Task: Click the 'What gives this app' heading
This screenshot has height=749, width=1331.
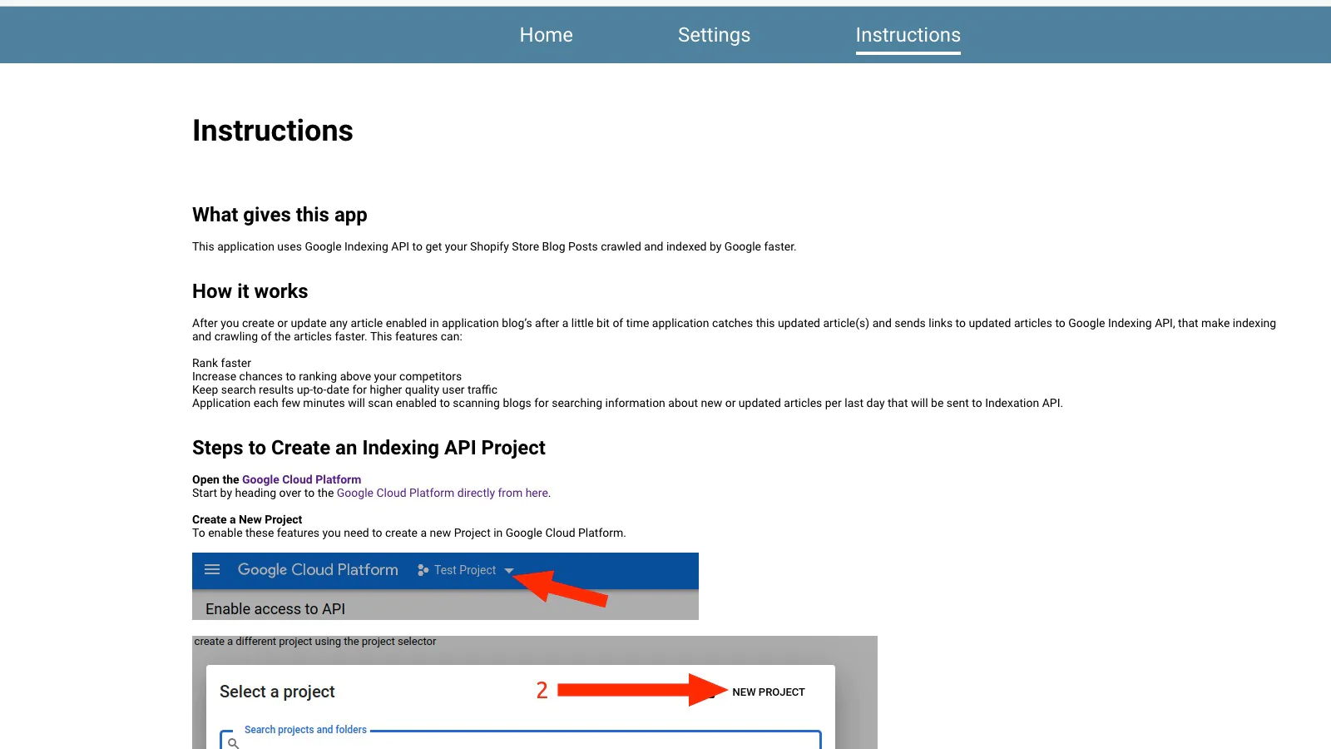Action: (x=280, y=215)
